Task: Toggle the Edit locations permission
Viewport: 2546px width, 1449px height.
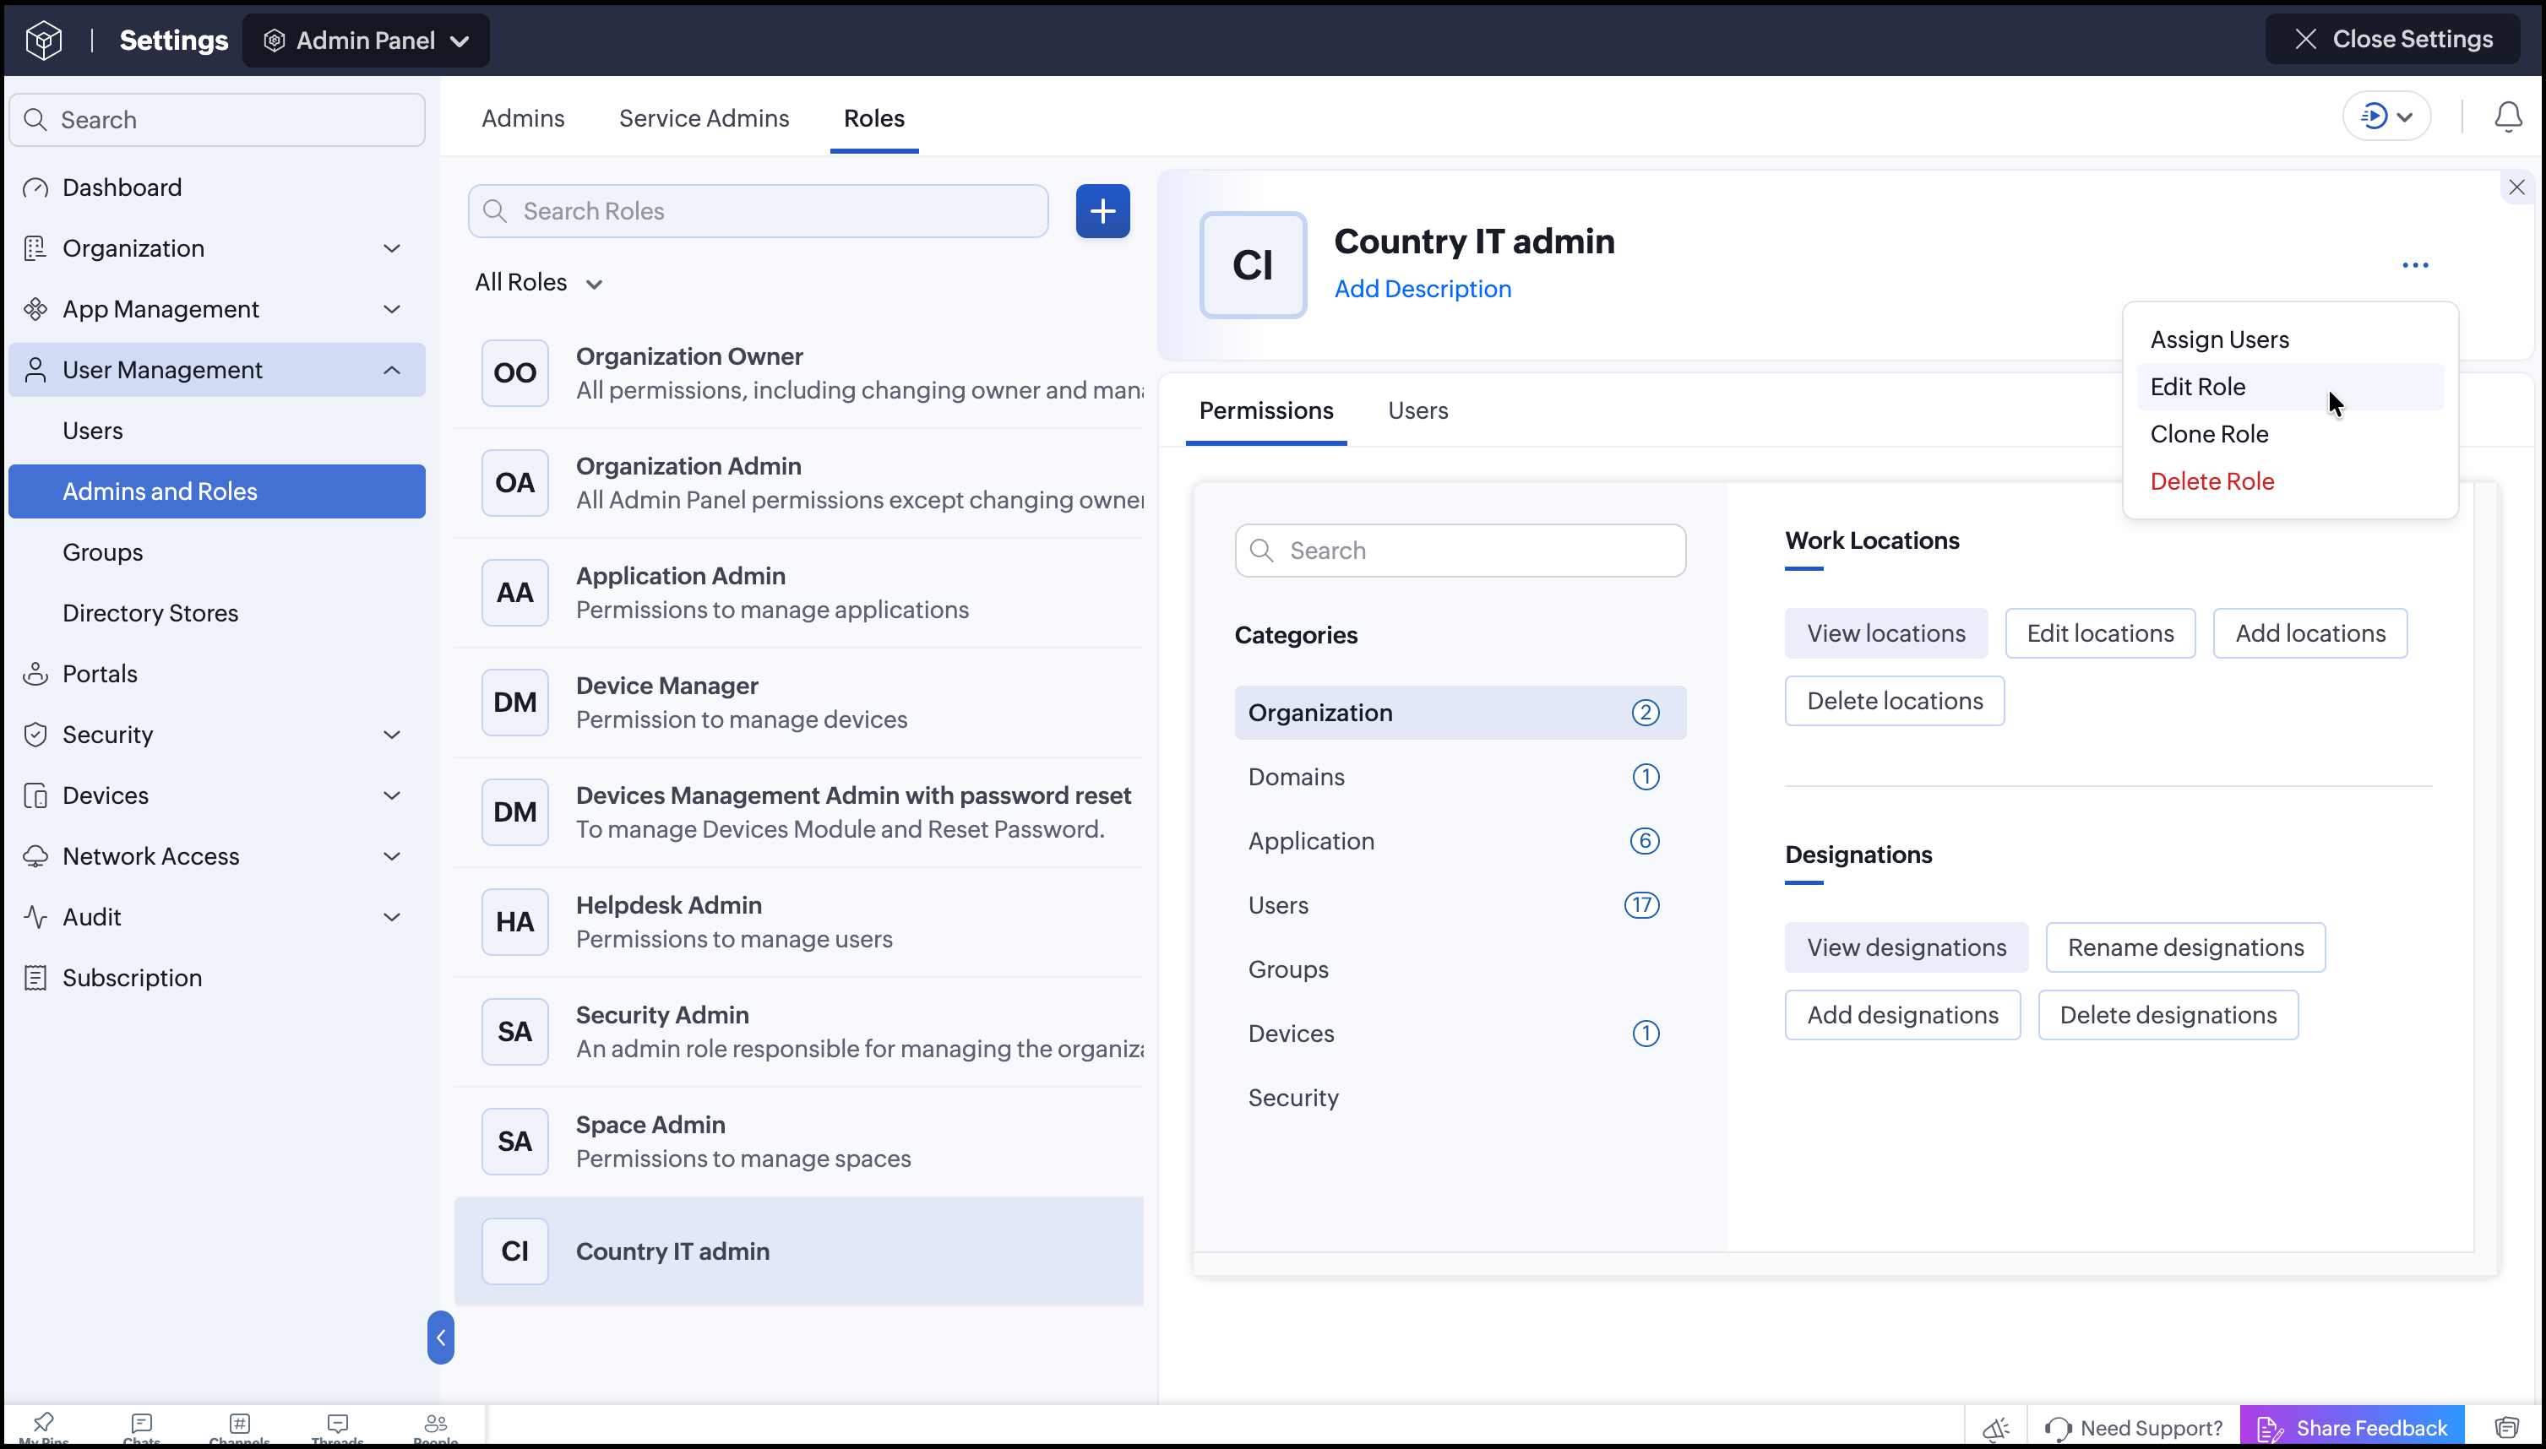Action: coord(2100,633)
